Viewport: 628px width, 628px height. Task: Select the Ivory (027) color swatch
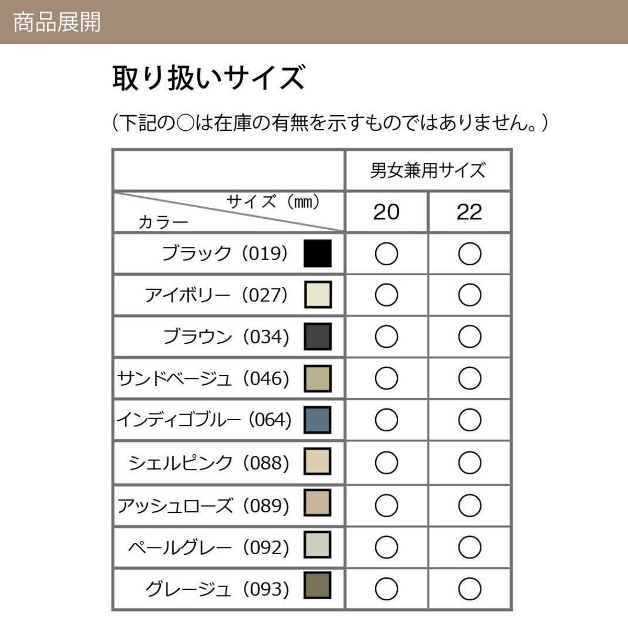(x=318, y=295)
